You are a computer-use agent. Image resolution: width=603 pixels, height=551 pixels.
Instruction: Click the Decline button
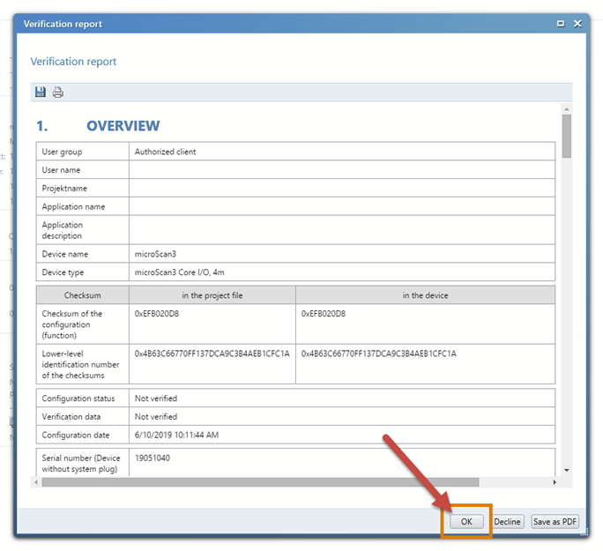click(x=507, y=522)
